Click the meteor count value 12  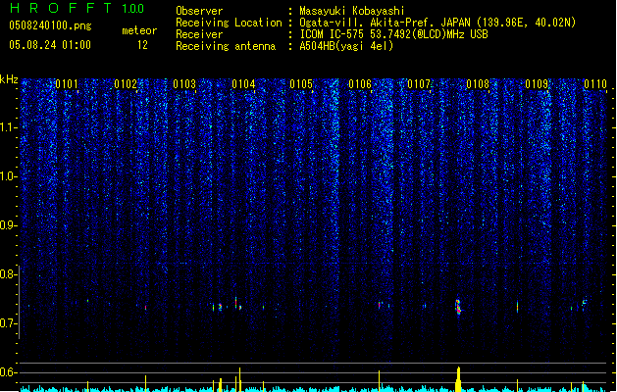(x=142, y=45)
